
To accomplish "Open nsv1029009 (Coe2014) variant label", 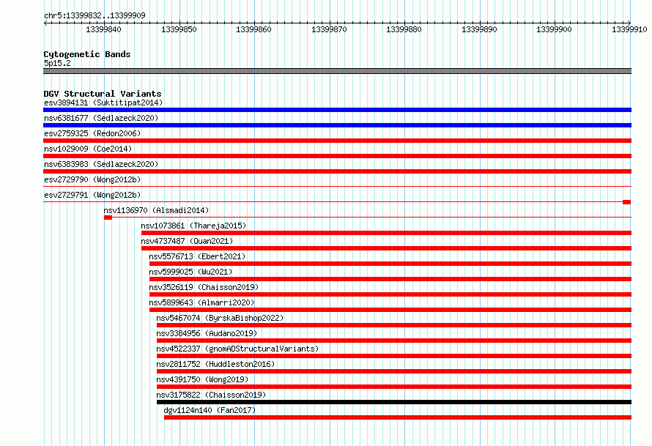I will tap(88, 149).
